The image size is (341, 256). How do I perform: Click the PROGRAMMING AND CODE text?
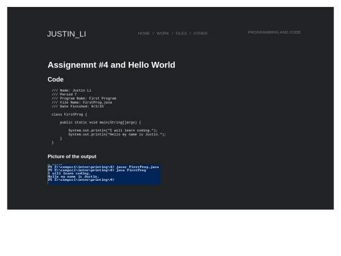click(274, 32)
